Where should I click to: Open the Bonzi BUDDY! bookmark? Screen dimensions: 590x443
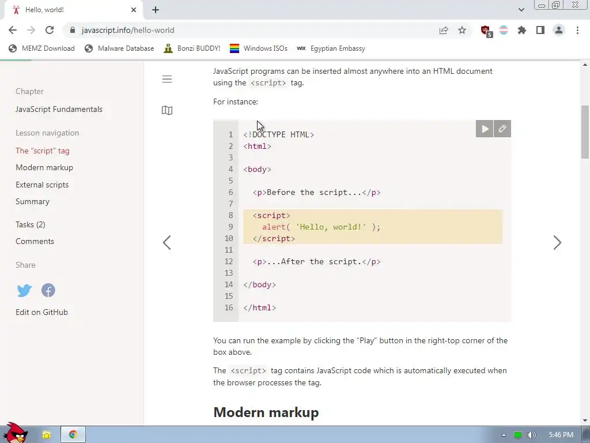[192, 48]
